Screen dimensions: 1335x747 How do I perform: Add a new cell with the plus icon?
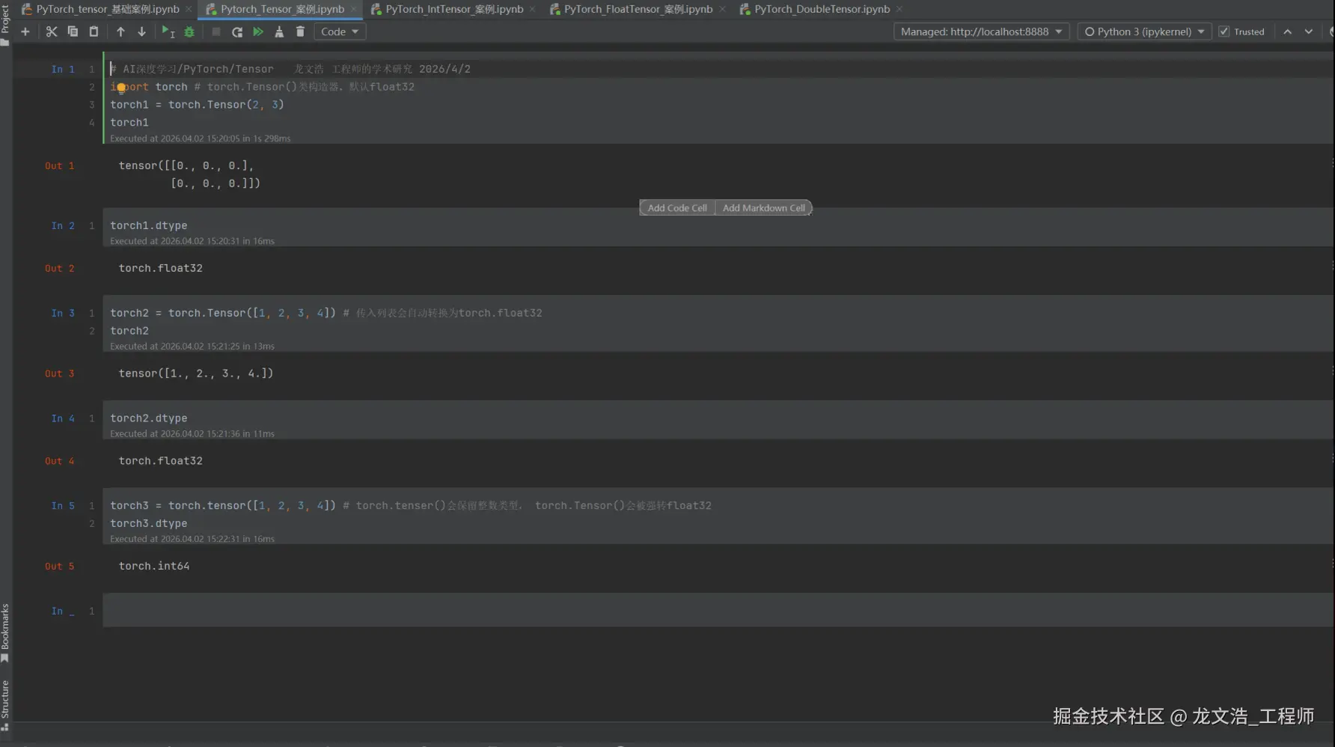(25, 31)
